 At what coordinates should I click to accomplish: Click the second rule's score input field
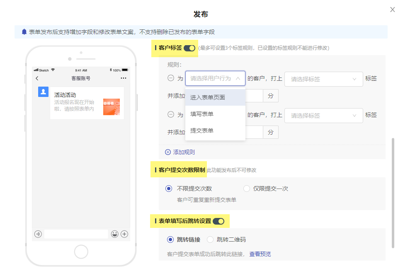point(254,132)
